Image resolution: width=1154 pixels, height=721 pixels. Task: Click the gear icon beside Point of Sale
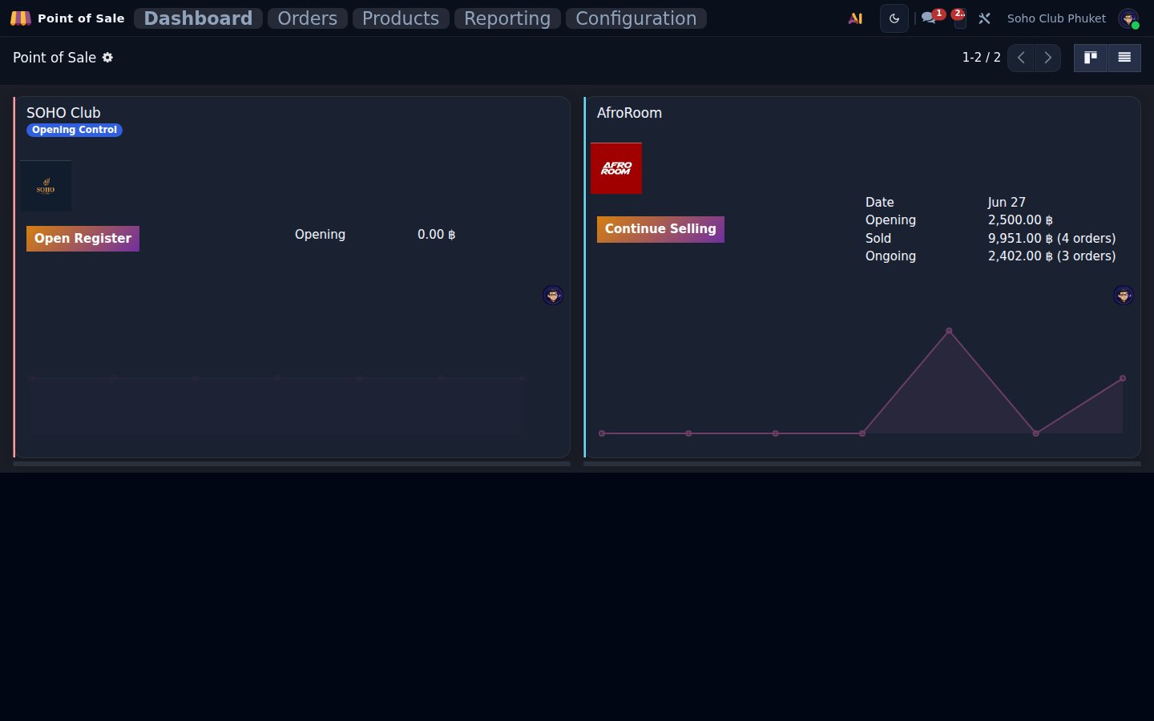[x=107, y=58]
